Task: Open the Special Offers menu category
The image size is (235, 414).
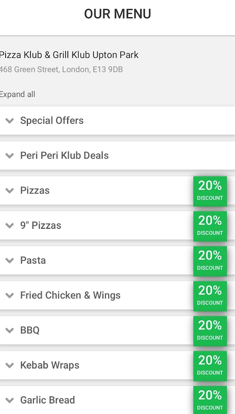Action: [52, 121]
